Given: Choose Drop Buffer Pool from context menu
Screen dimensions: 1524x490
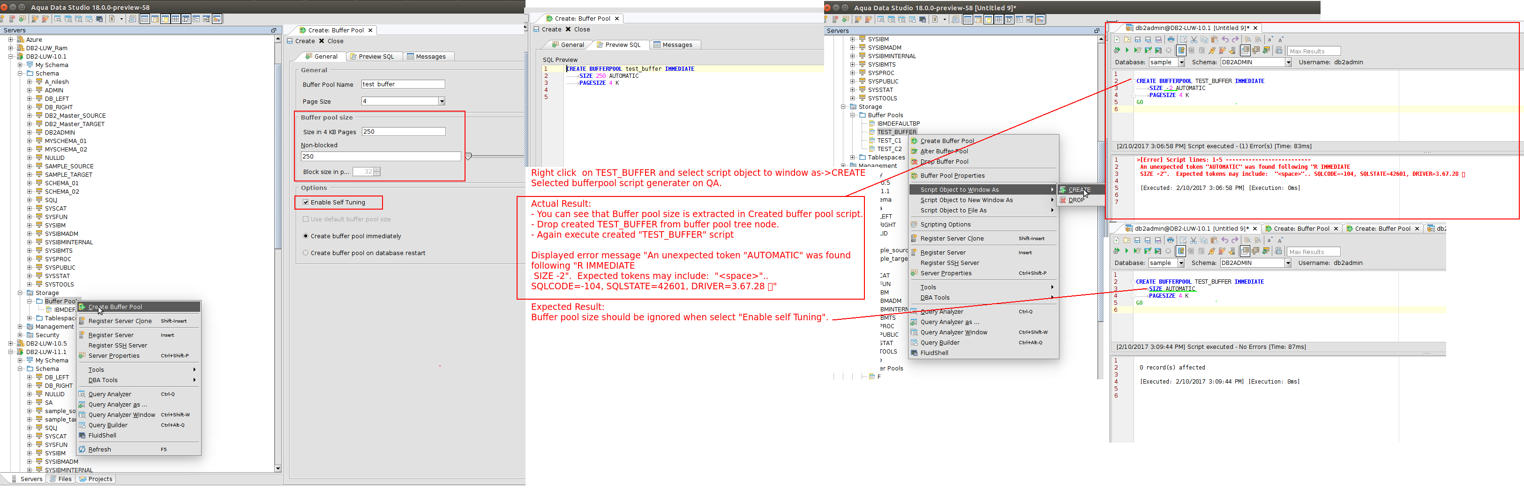Looking at the screenshot, I should pos(944,162).
